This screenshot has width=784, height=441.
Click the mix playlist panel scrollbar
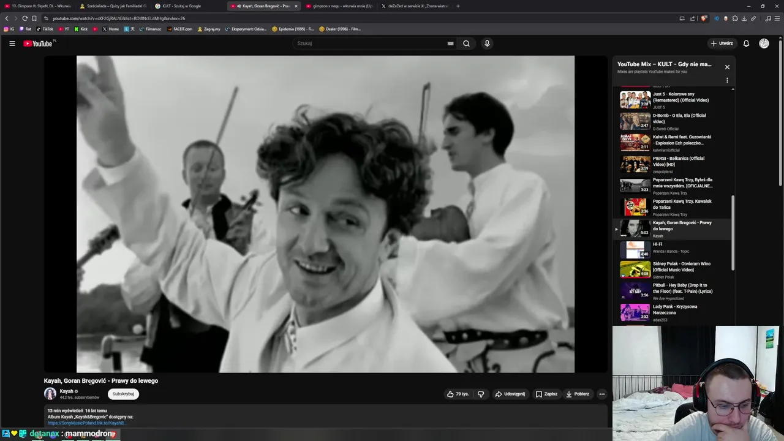point(733,233)
